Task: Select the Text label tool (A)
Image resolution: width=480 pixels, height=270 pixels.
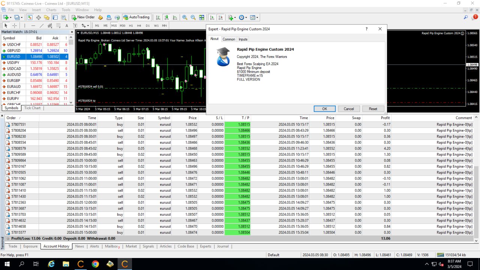Action: tap(67, 25)
